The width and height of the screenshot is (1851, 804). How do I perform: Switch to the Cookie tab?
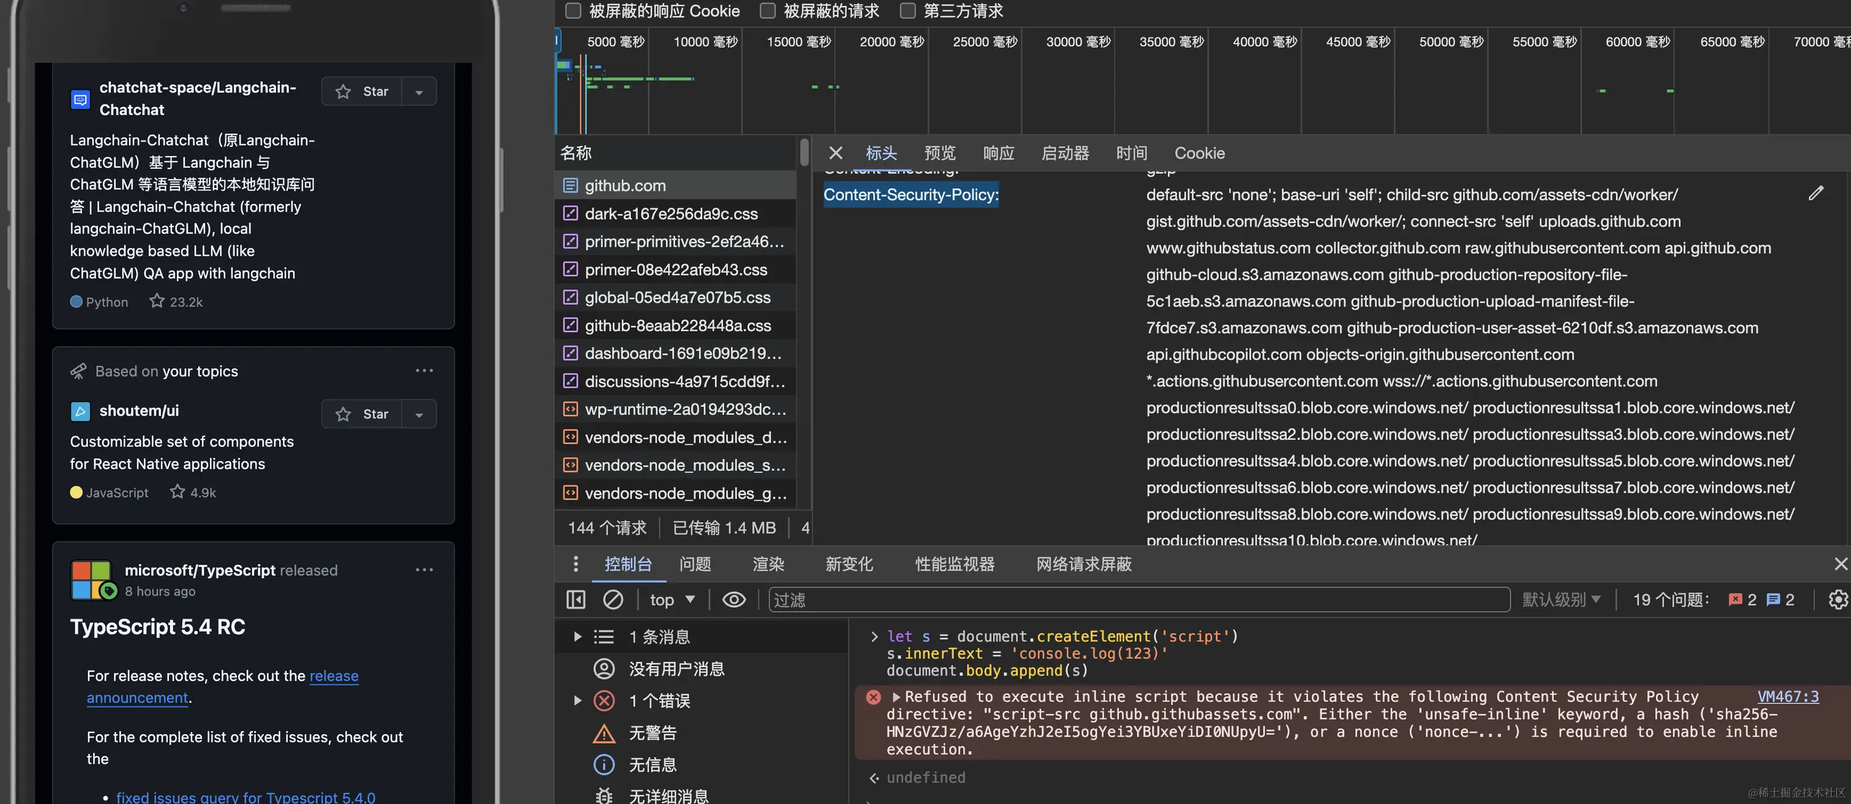[x=1199, y=153]
